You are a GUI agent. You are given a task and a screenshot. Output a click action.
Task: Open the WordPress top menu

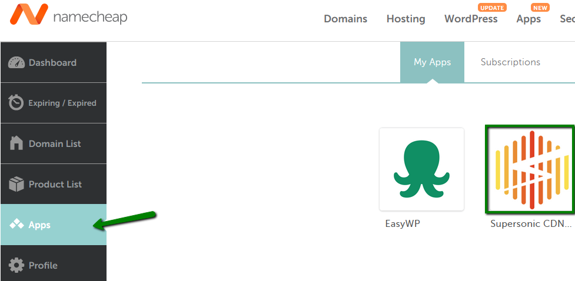click(471, 19)
